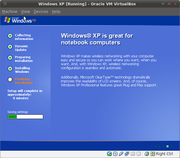Click the Preparing installation step bullet
The width and height of the screenshot is (180, 158).
click(10, 58)
